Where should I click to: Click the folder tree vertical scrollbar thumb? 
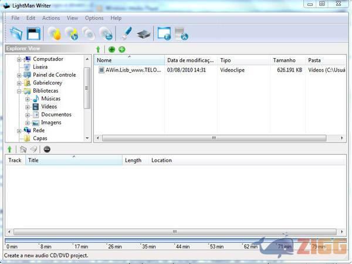click(x=87, y=88)
